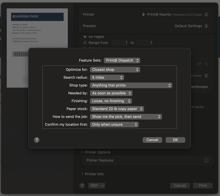Change the Needed by option
Screen dimensions: 220x196
tap(111, 93)
